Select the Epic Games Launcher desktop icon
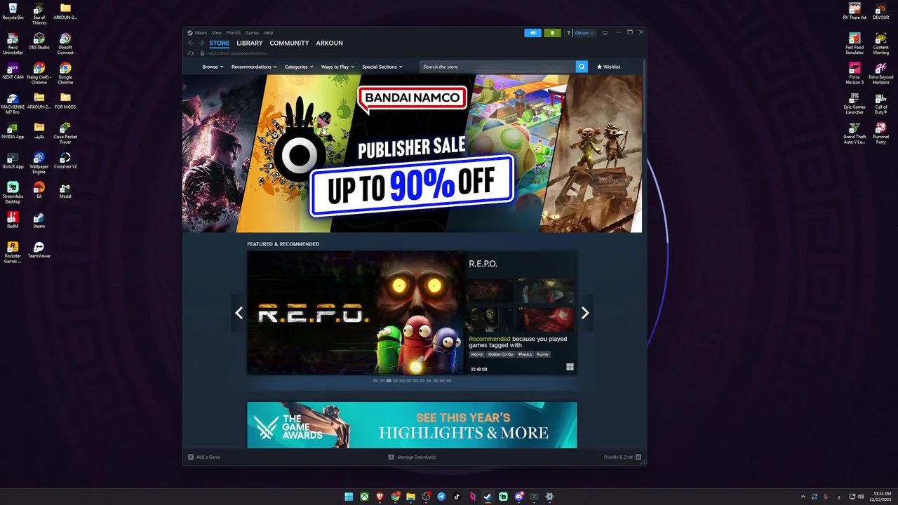 pyautogui.click(x=855, y=104)
